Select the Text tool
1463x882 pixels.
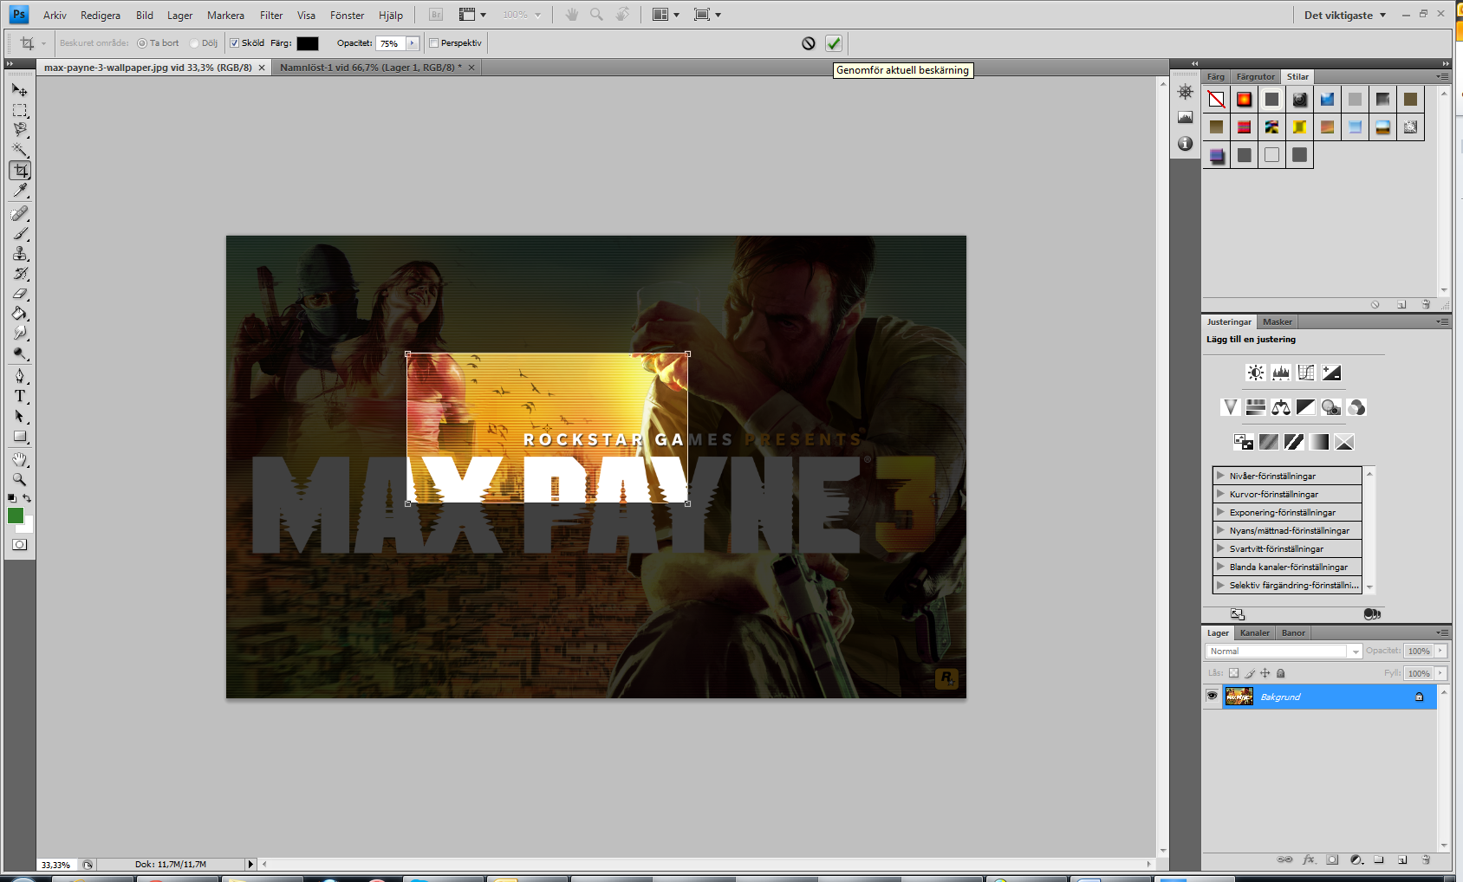click(x=20, y=396)
